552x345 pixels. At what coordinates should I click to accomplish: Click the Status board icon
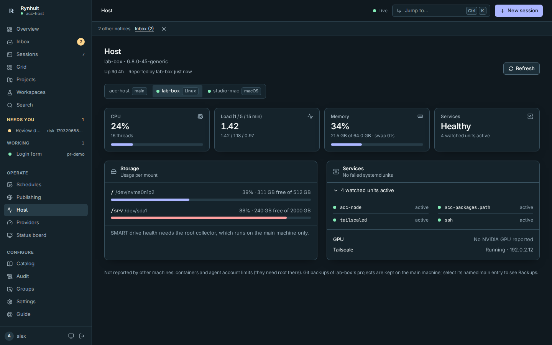tap(10, 235)
